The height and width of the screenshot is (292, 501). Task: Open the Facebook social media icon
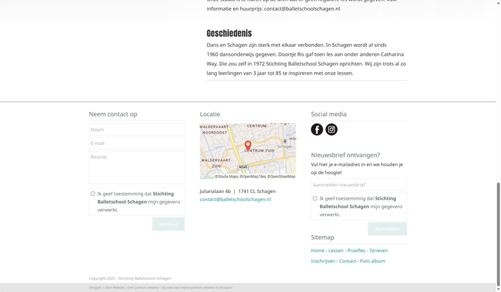click(317, 130)
